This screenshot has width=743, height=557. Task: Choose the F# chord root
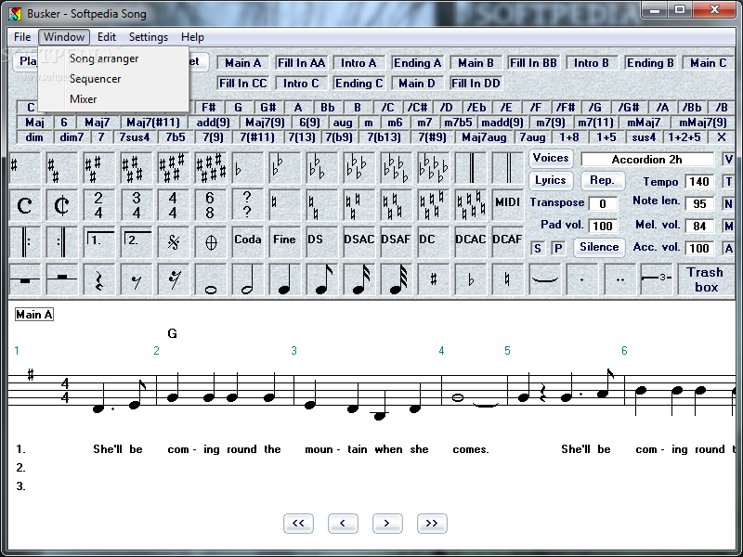tap(208, 108)
